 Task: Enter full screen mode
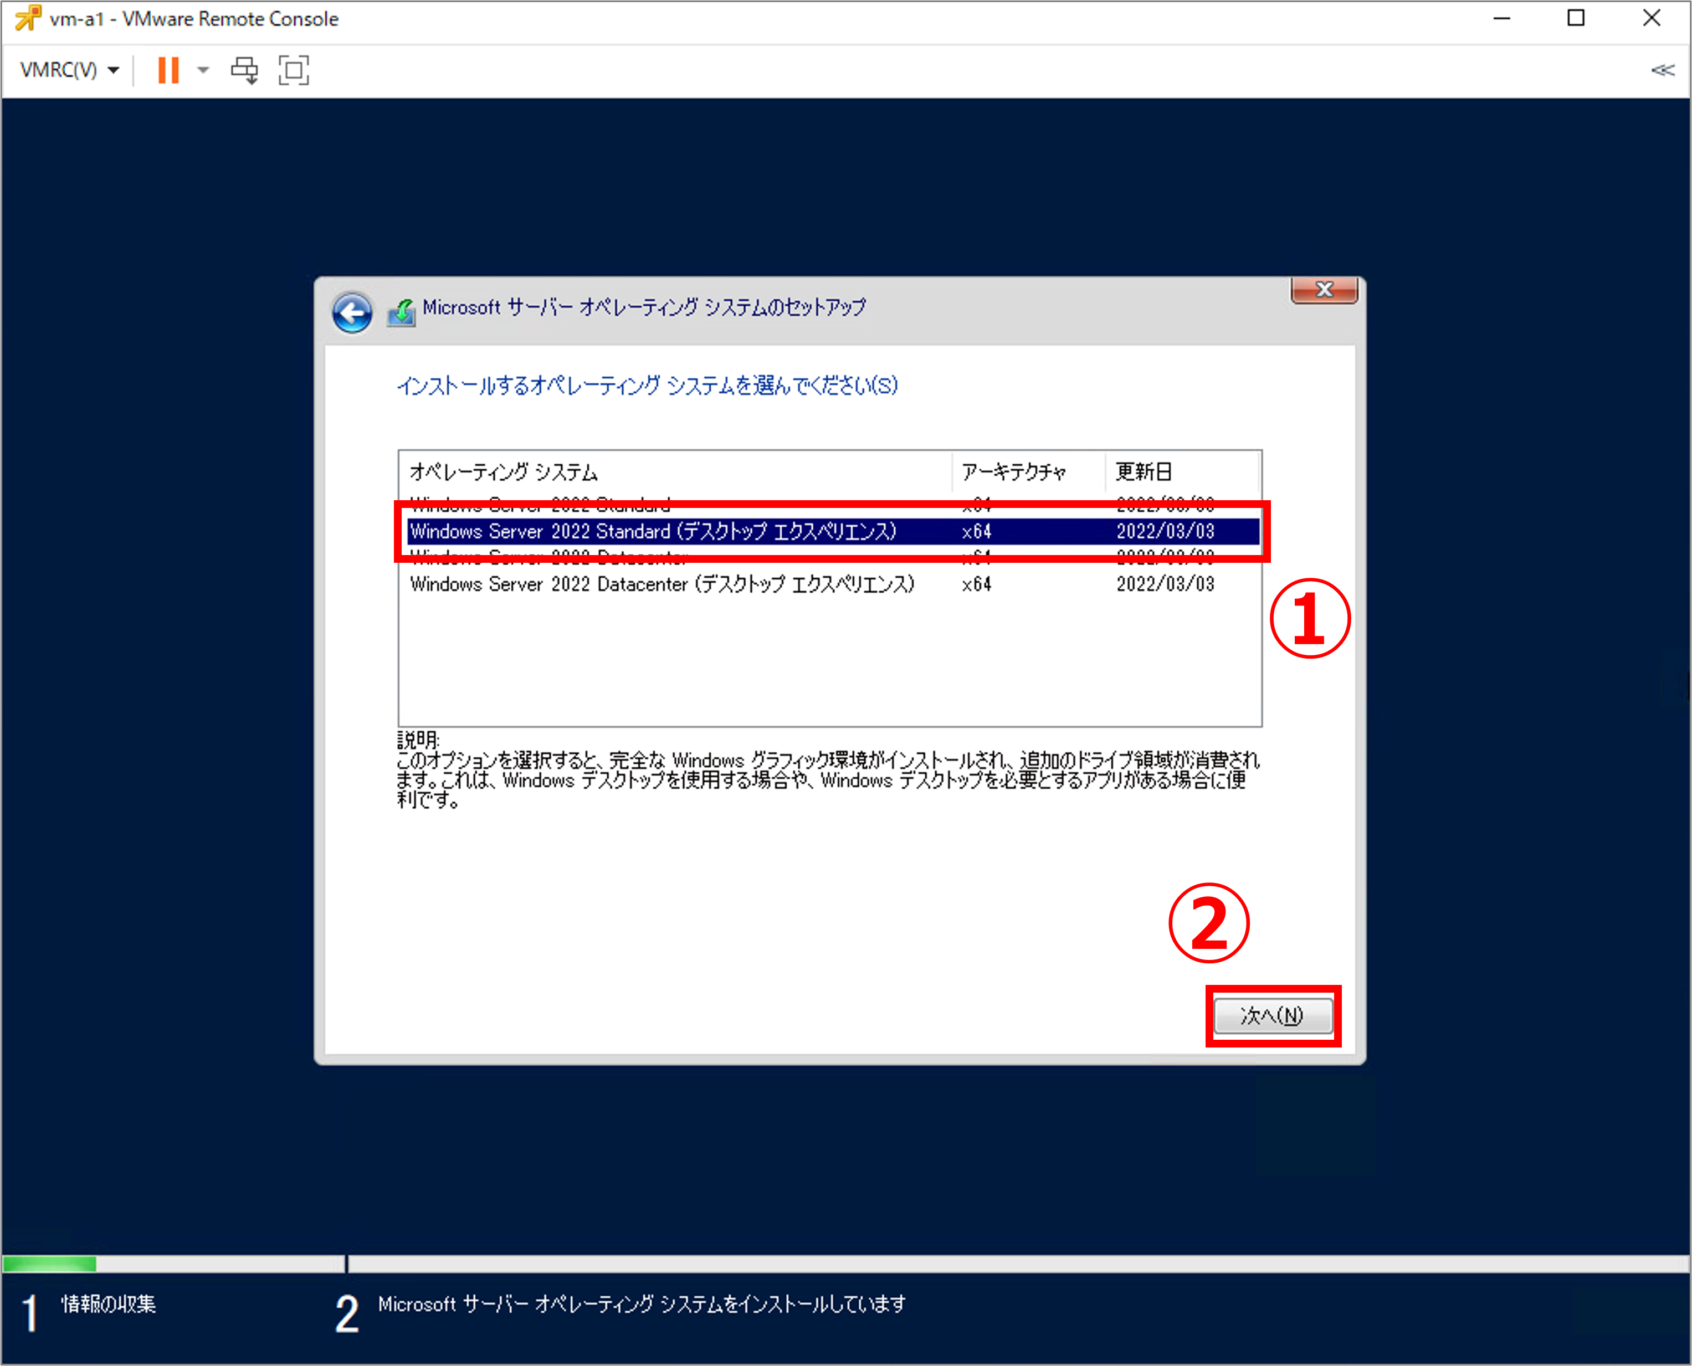coord(294,70)
